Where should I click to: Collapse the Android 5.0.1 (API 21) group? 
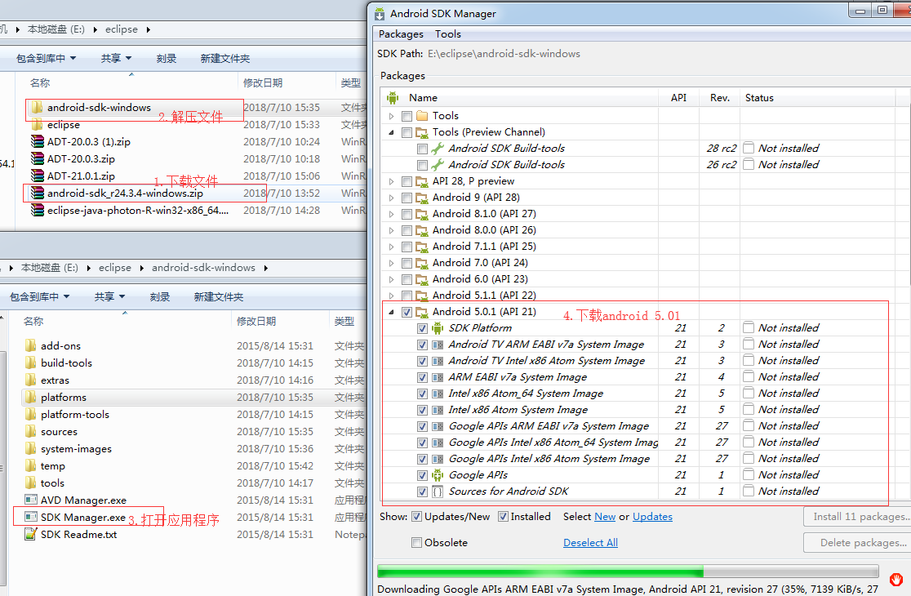click(392, 312)
